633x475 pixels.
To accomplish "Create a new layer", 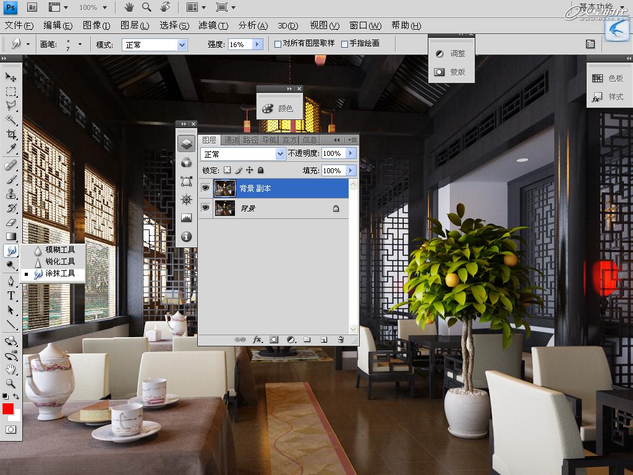I will click(x=324, y=340).
